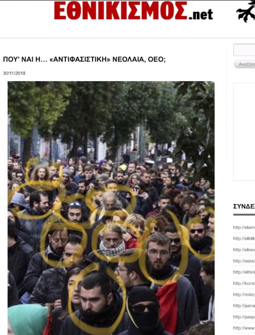The image size is (255, 335).
Task: Click the .net part of site title
Action: tap(201, 15)
